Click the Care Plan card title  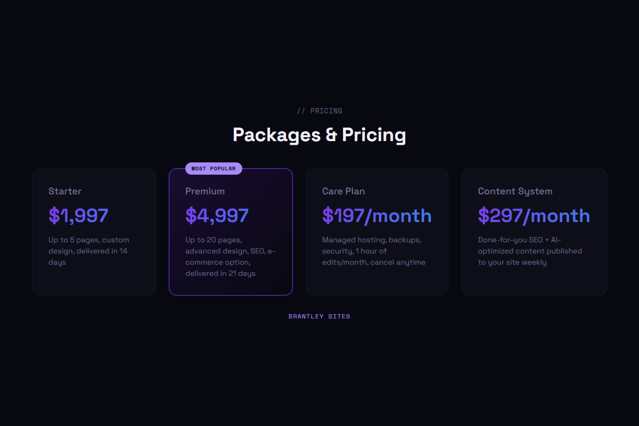[x=343, y=191]
